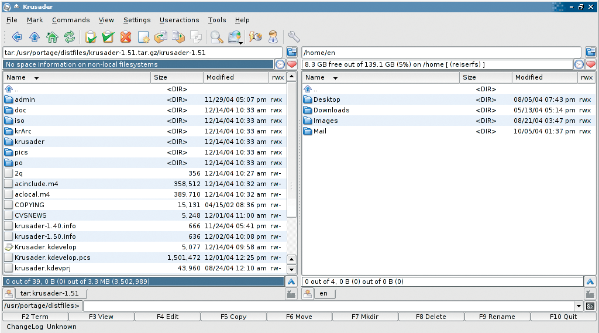Viewport: 599px width, 333px height.
Task: Select the 'en' tab in right panel
Action: [x=324, y=294]
